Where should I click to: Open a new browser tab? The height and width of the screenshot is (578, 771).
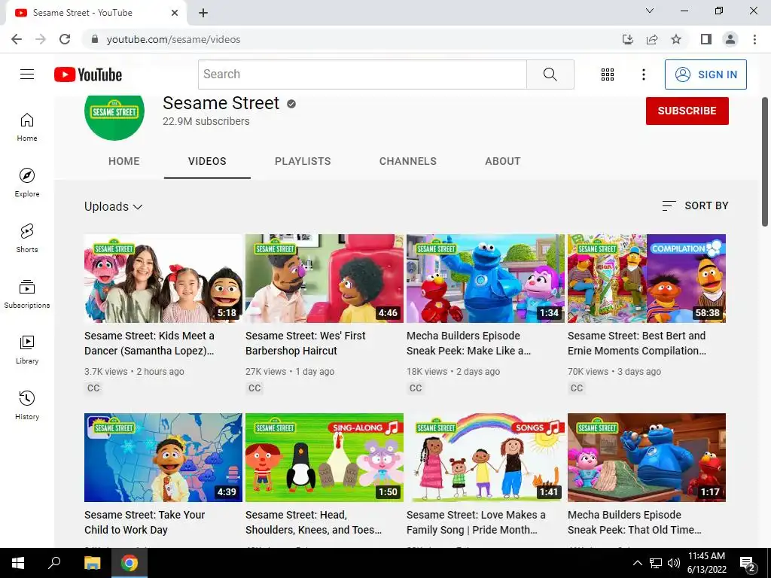pyautogui.click(x=203, y=13)
